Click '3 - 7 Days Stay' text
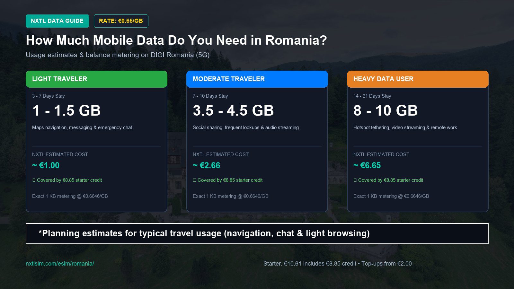The width and height of the screenshot is (514, 289). 49,96
